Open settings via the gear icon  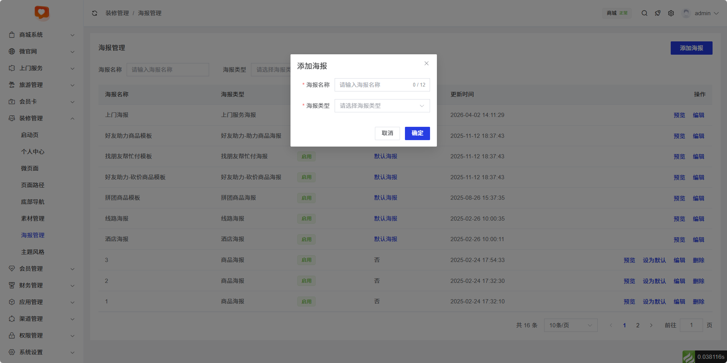point(671,13)
